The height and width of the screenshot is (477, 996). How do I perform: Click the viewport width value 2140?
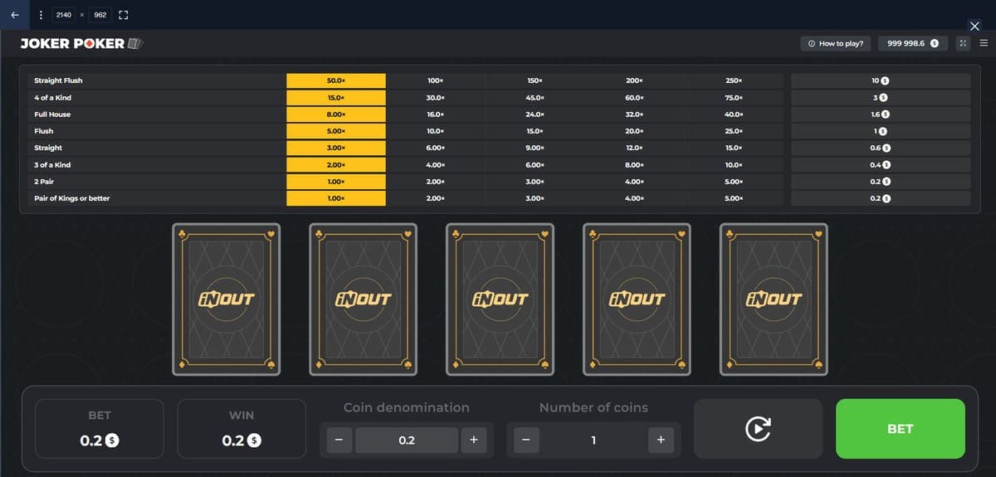pos(63,15)
